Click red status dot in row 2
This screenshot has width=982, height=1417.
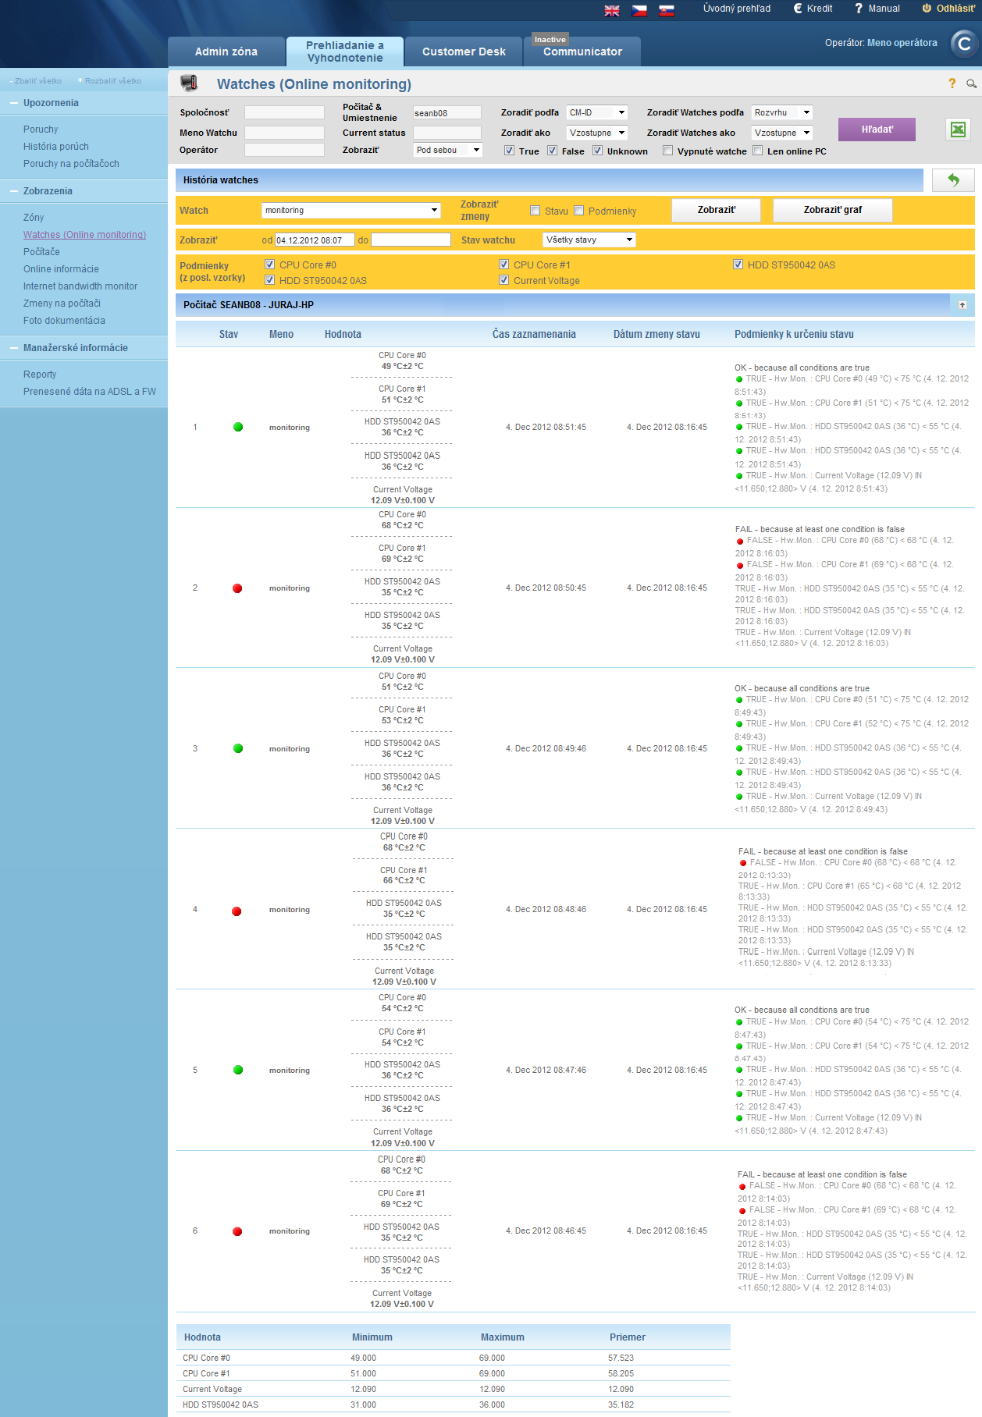point(237,588)
